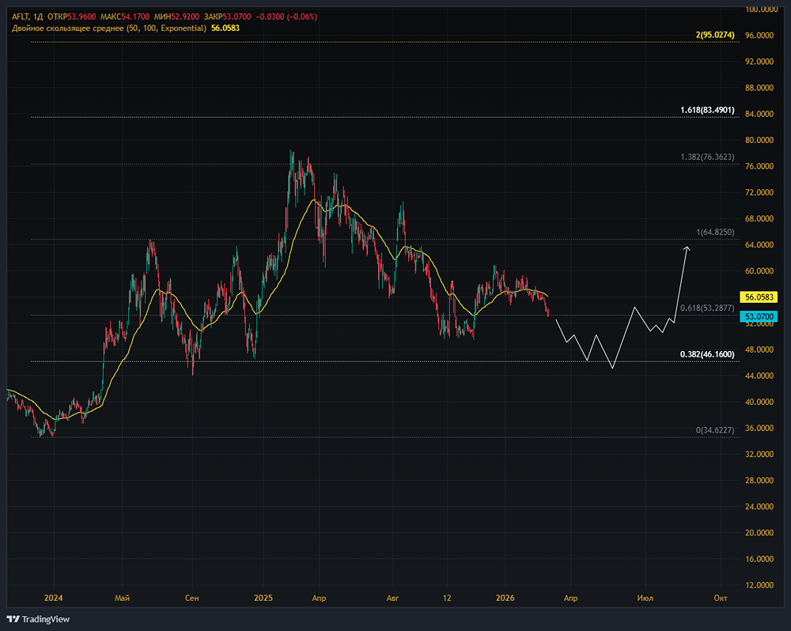791x631 pixels.
Task: Click the 76.0000 price axis label
Action: click(x=759, y=167)
